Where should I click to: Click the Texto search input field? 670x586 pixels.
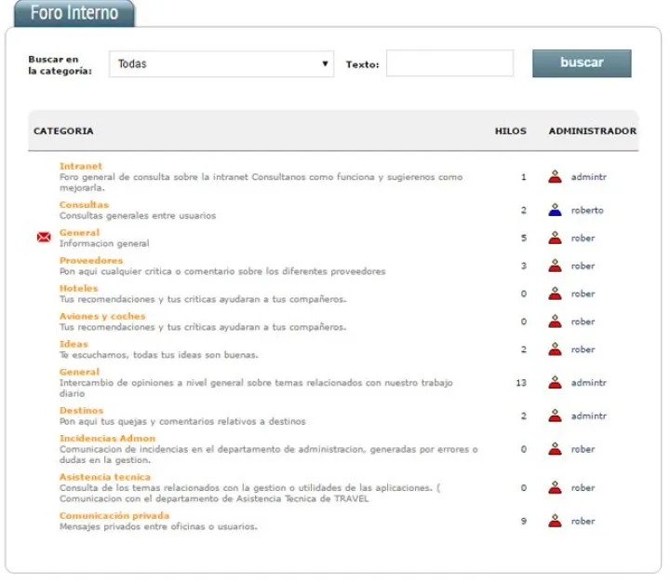pos(449,64)
